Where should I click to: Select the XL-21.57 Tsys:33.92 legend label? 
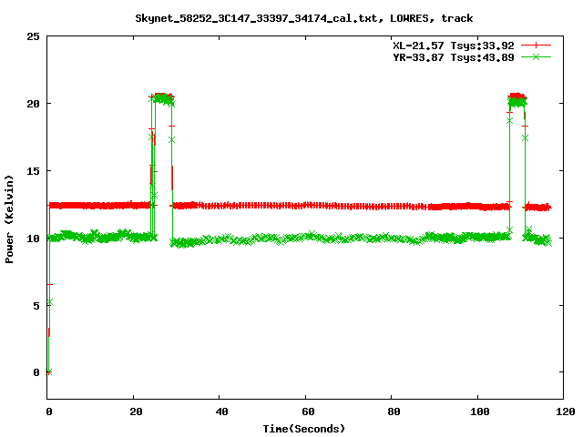pos(454,46)
